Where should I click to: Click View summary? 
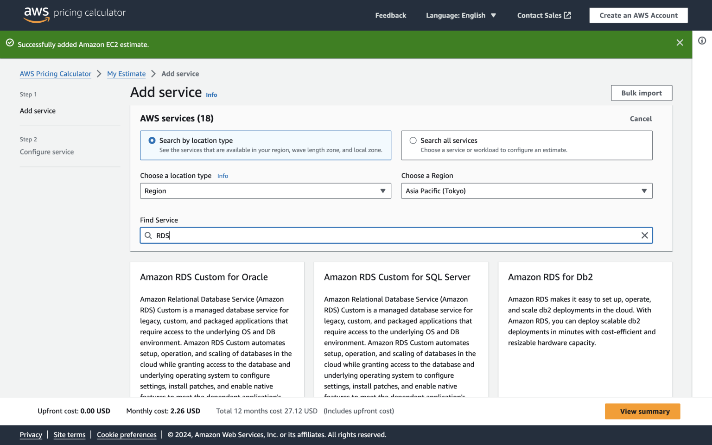[642, 411]
